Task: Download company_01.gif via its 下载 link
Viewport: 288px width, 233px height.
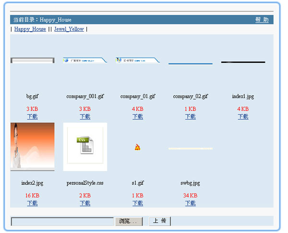Action: point(138,117)
